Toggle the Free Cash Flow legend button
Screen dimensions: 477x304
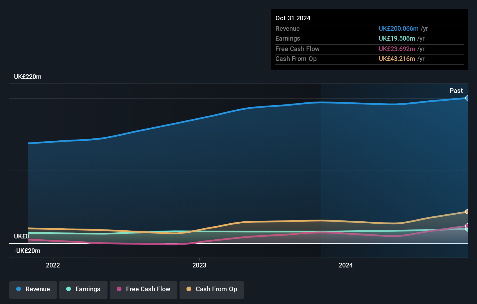point(144,290)
